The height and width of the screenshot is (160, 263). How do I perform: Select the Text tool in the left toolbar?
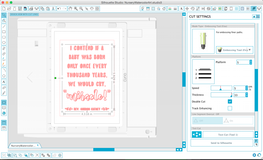pyautogui.click(x=4, y=82)
